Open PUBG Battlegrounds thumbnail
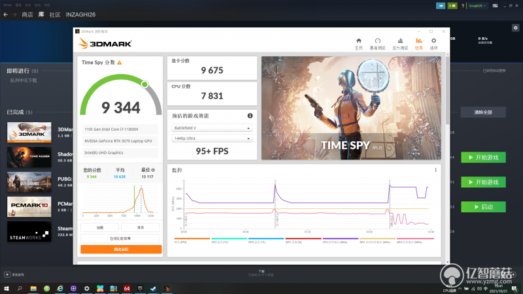 pos(29,182)
